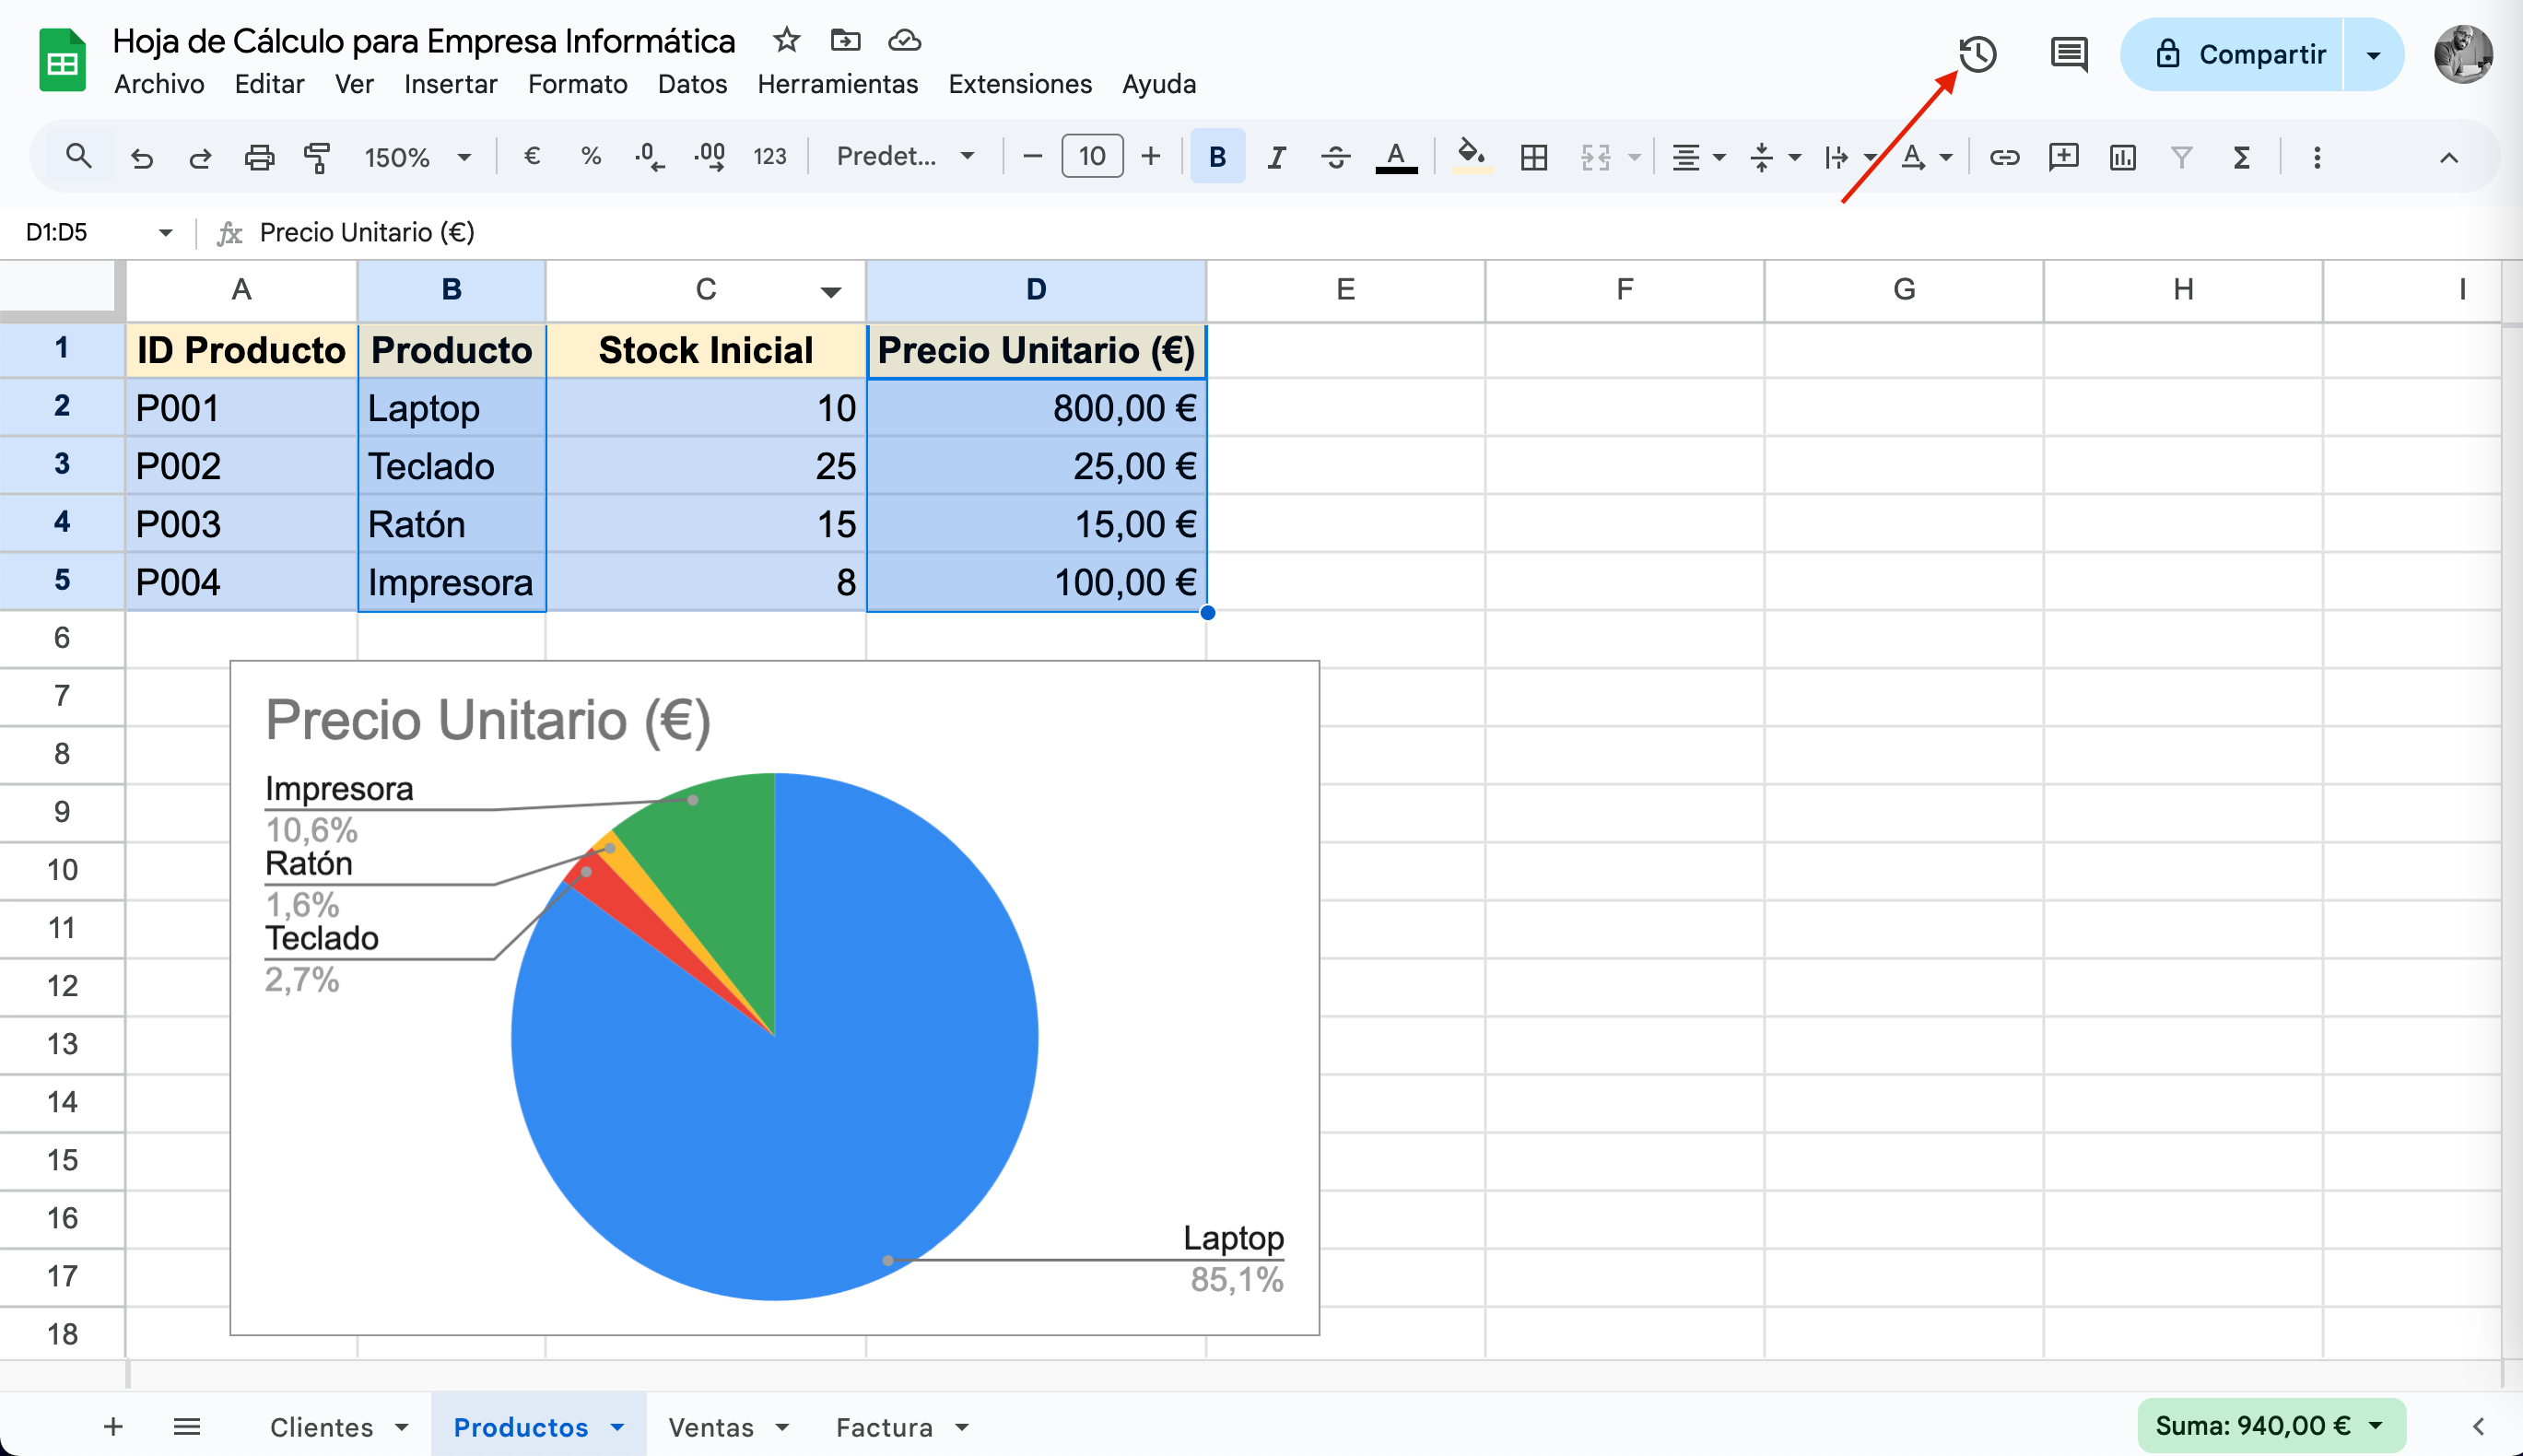Open the font family dropdown

point(905,157)
